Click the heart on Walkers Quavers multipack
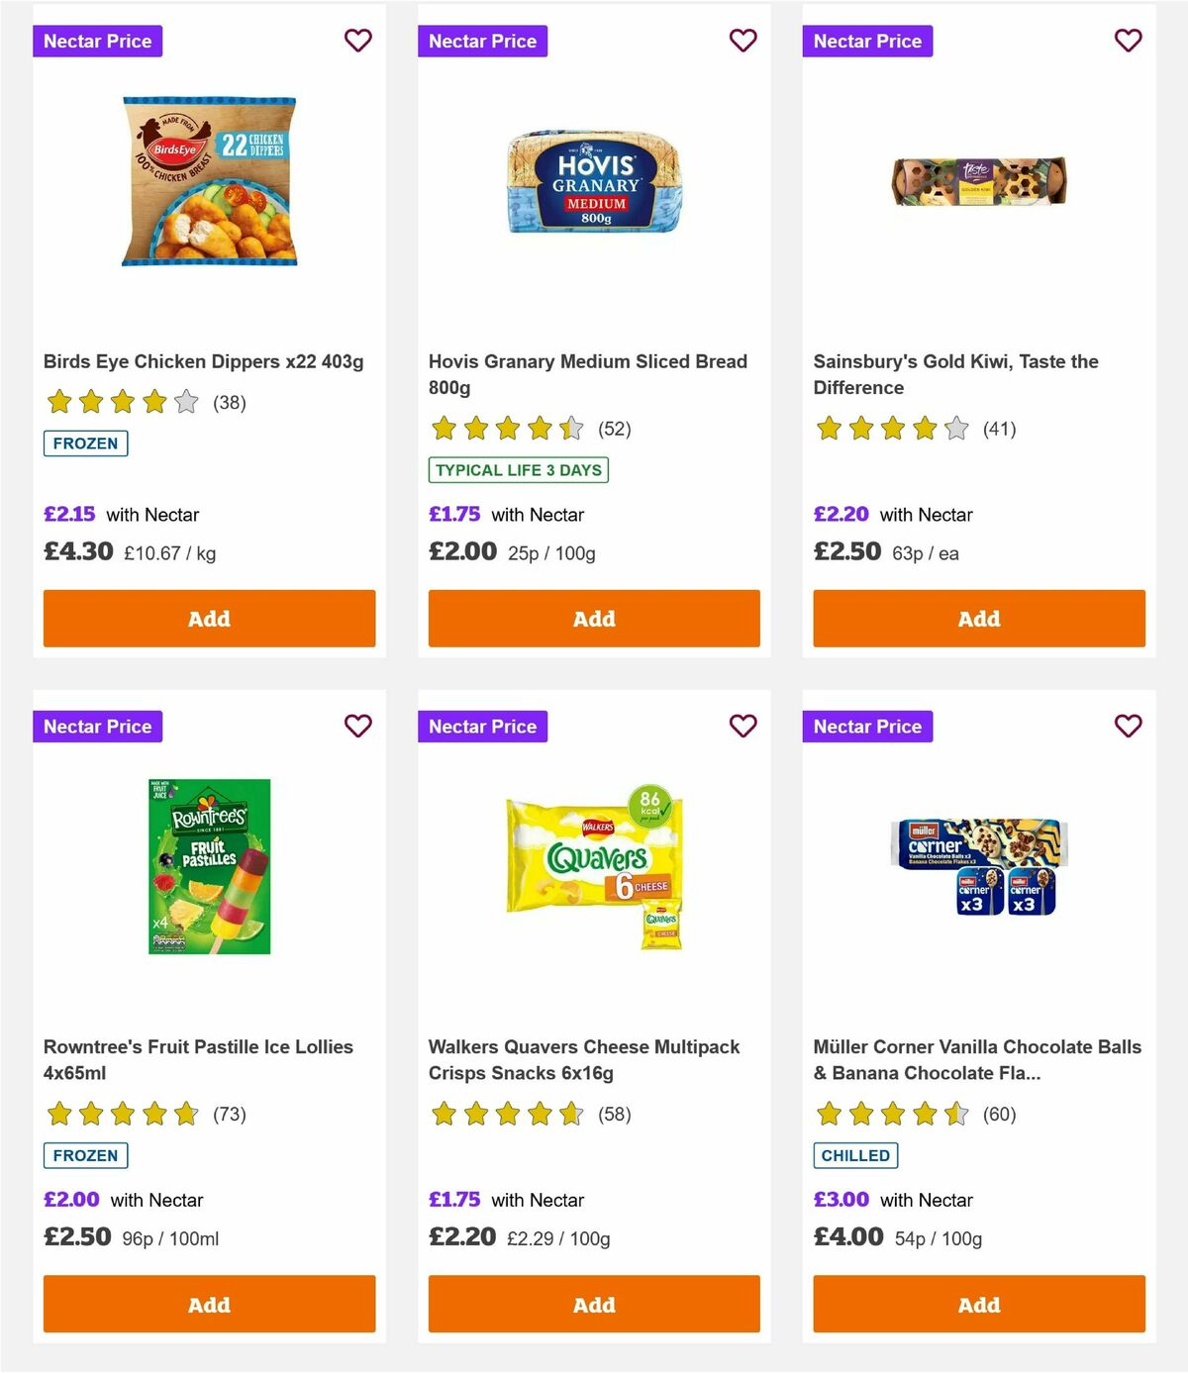Image resolution: width=1188 pixels, height=1373 pixels. coord(742,726)
